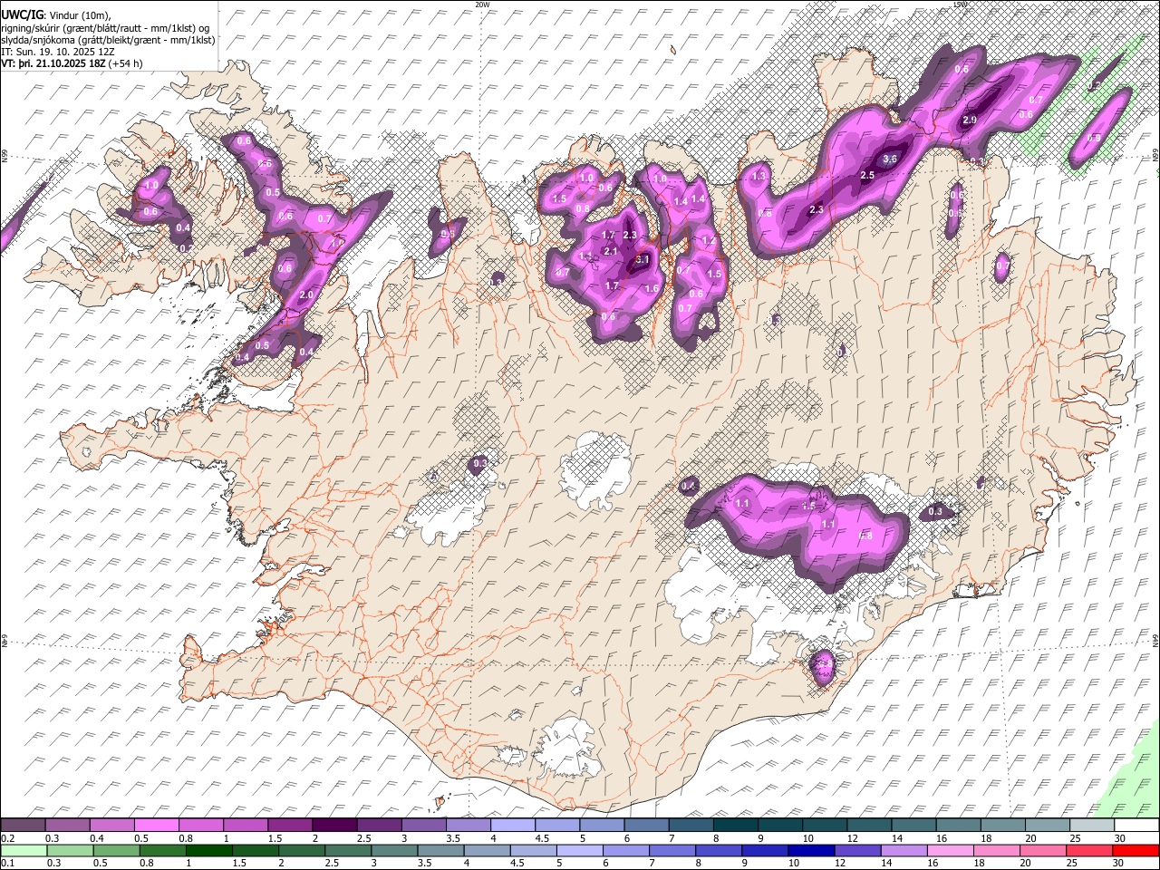Click the "30" label under the white swatch

(1120, 838)
